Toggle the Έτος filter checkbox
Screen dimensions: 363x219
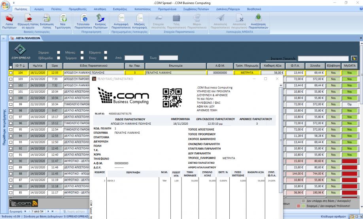[x=106, y=58]
